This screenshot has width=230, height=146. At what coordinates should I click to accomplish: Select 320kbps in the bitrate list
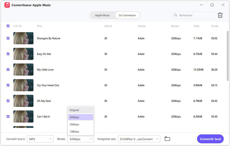[x=81, y=117]
